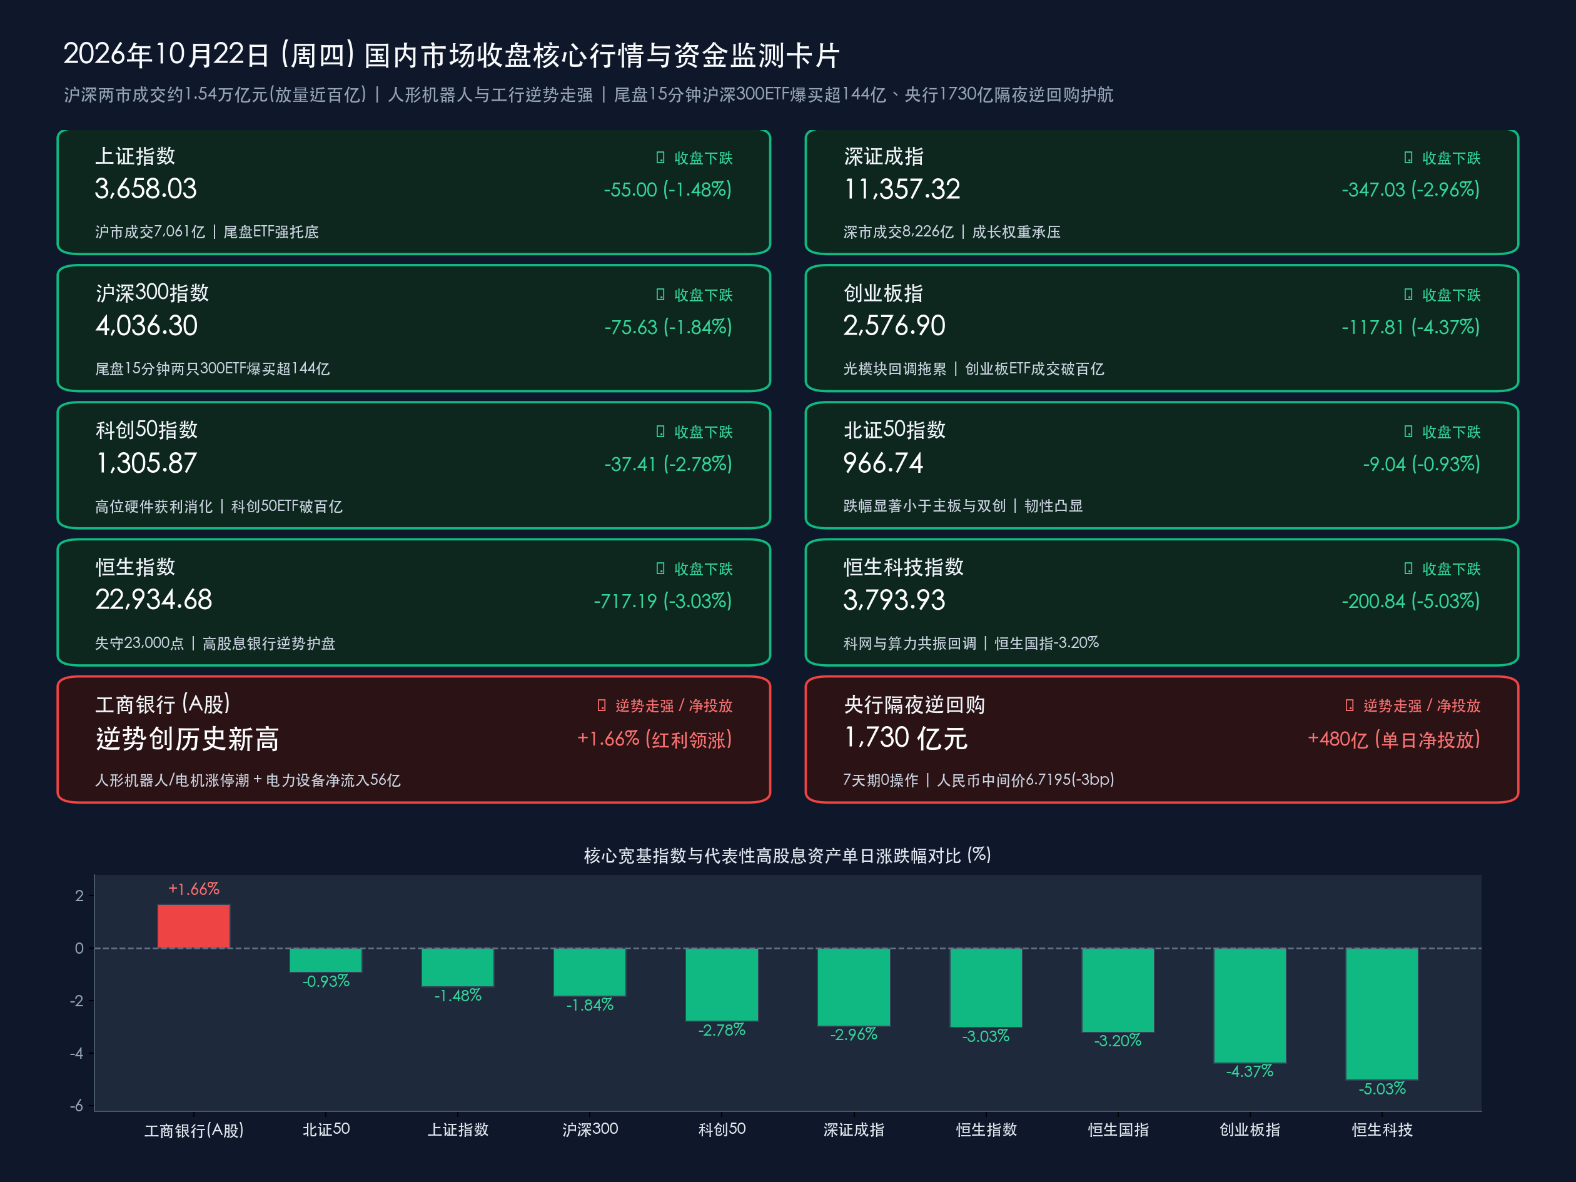The height and width of the screenshot is (1182, 1576).
Task: Click the 深证成指 value 11,357.32
Action: click(x=902, y=189)
